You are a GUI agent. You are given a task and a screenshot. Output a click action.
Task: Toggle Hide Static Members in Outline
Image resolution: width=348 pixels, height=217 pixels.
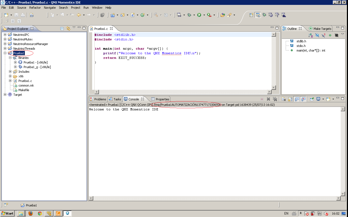click(324, 35)
